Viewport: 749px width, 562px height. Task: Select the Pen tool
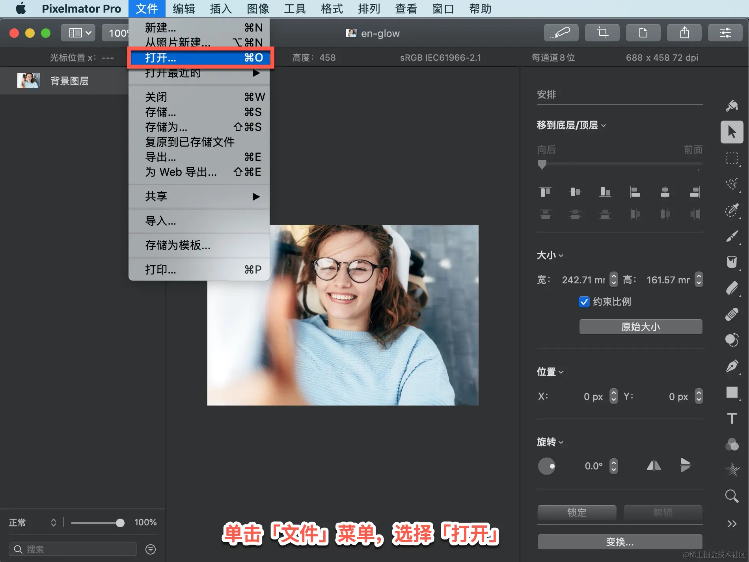pyautogui.click(x=732, y=366)
